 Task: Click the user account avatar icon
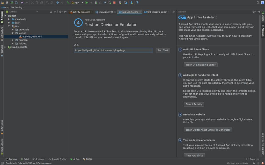[262, 3]
